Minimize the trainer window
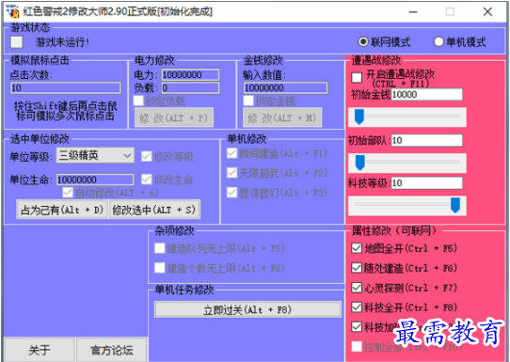510x362 pixels. point(413,11)
